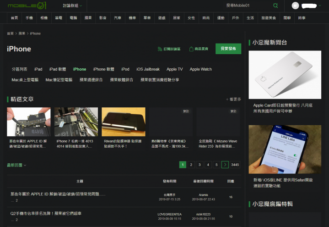Viewport: 329px width, 227px height.
Task: Open 首頁 in the top navigation
Action: point(14,18)
